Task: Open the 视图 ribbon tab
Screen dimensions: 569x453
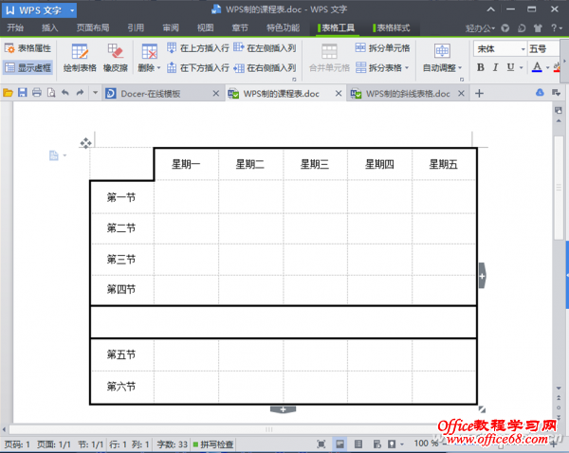Action: click(206, 27)
